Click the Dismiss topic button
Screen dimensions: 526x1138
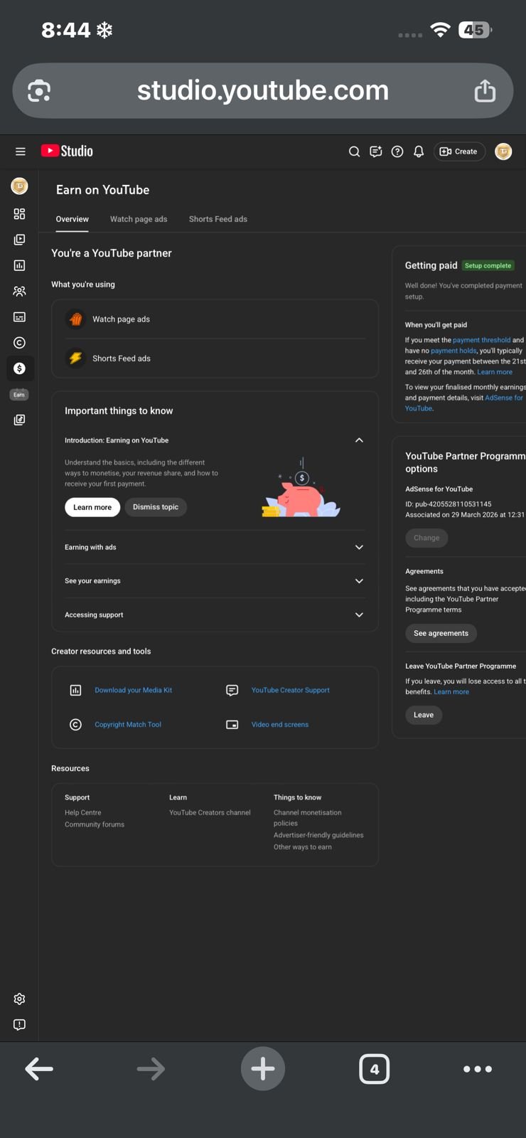click(156, 507)
